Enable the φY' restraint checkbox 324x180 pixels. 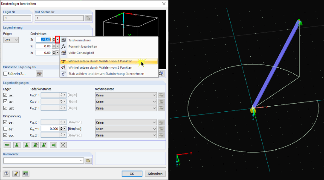pos(6,129)
